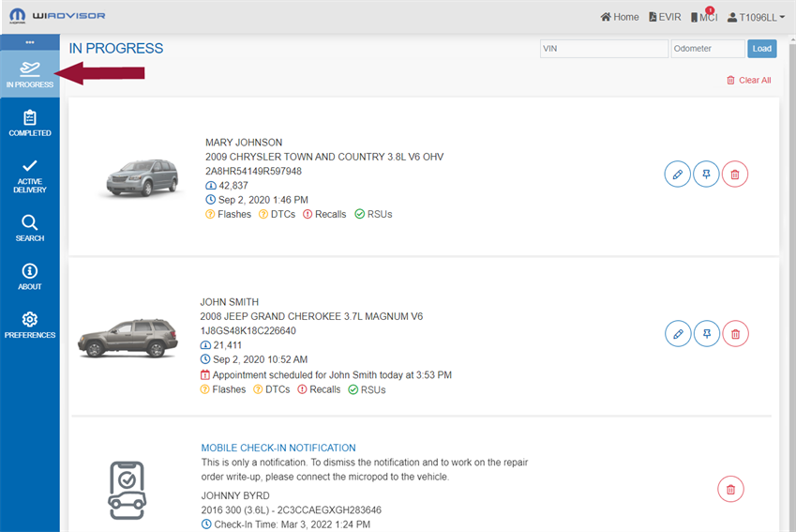
Task: Open the In Progress sidebar section
Action: point(29,74)
